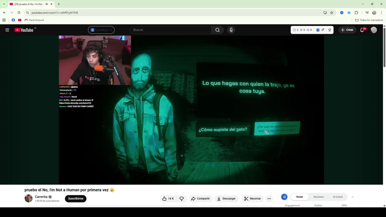Click the video title text
386x217 pixels.
pos(69,190)
